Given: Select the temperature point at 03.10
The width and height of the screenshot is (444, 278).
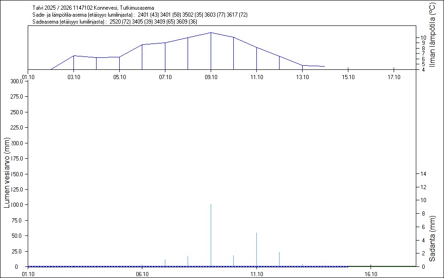Looking at the screenshot, I should pos(74,56).
